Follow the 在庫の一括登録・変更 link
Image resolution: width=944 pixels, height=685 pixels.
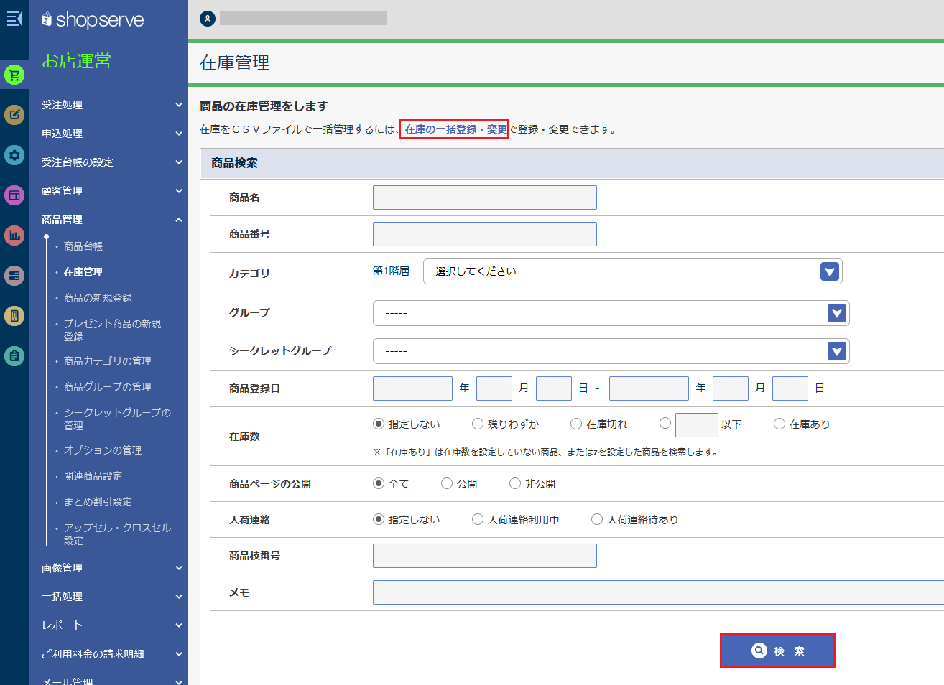pos(455,129)
